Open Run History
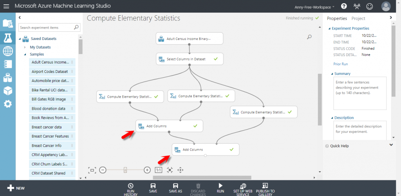The width and height of the screenshot is (401, 196). point(130,189)
